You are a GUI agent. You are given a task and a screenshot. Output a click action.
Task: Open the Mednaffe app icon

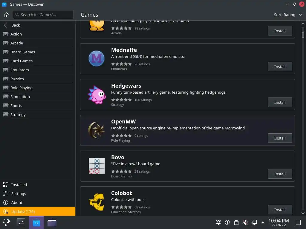click(x=97, y=58)
